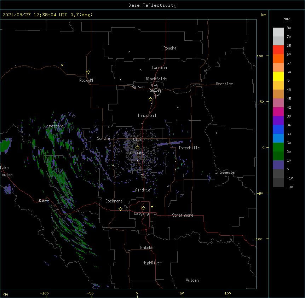Viewport: 305px width, 298px height.
Task: Click the Calgary city label
Action: (x=141, y=213)
